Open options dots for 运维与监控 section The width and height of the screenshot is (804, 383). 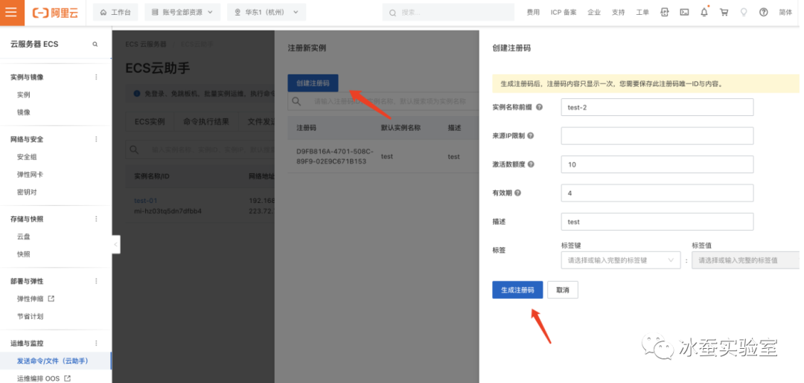click(x=96, y=343)
